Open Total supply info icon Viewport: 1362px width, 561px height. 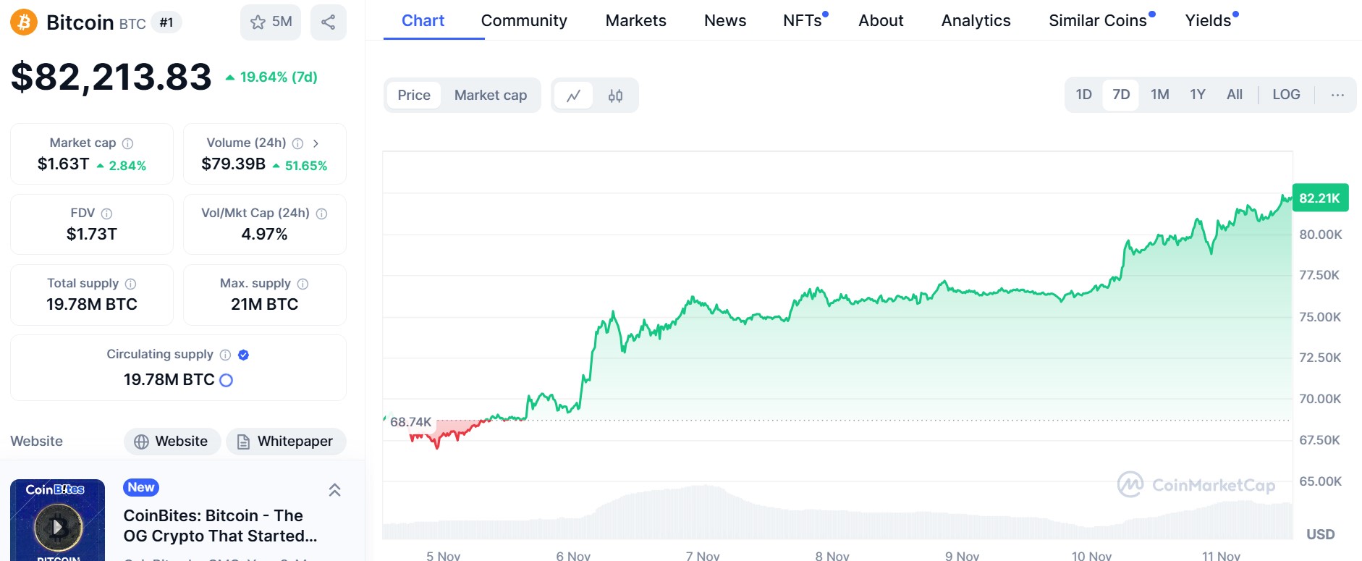point(131,284)
